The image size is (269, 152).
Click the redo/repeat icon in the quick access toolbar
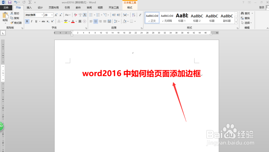pos(24,2)
